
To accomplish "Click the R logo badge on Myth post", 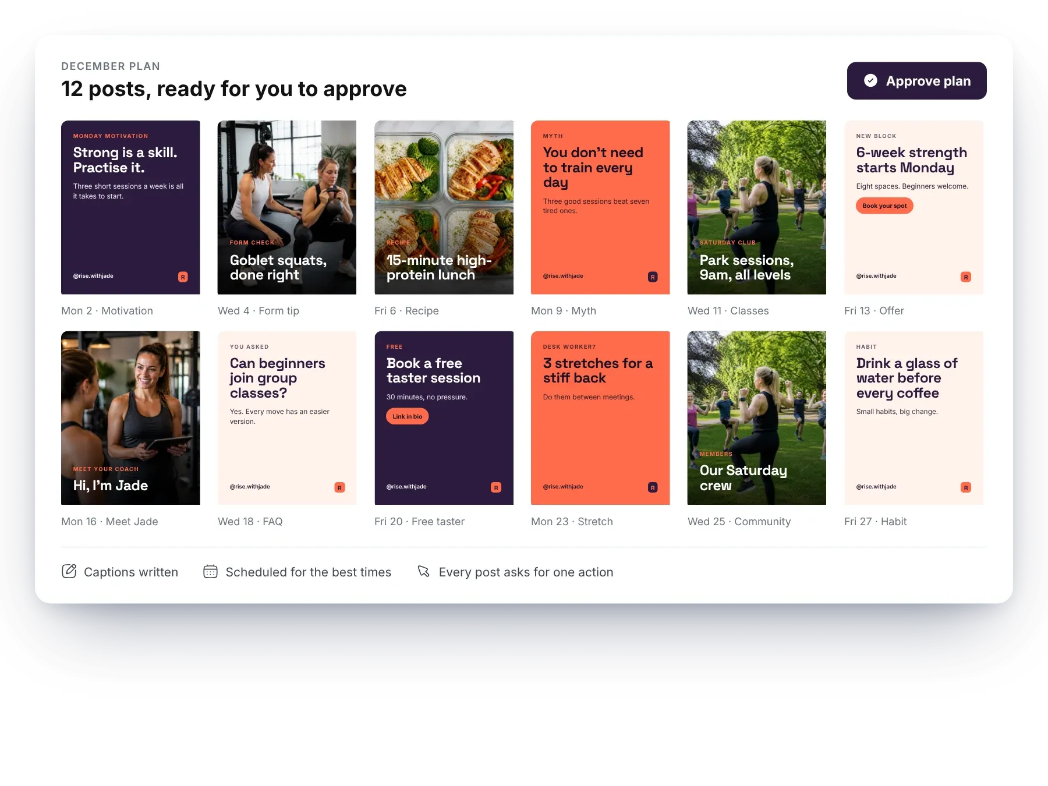I will coord(653,277).
